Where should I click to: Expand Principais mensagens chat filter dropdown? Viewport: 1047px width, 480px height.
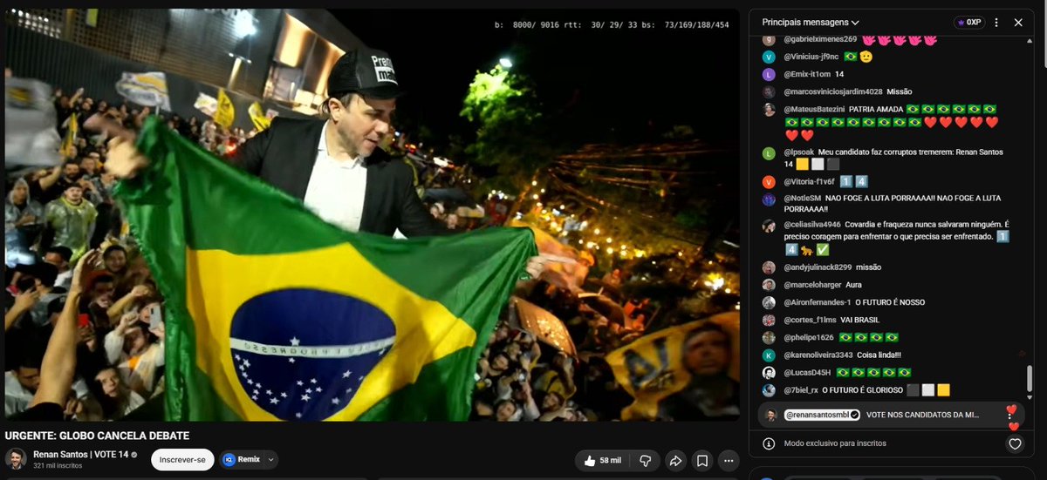pyautogui.click(x=811, y=22)
